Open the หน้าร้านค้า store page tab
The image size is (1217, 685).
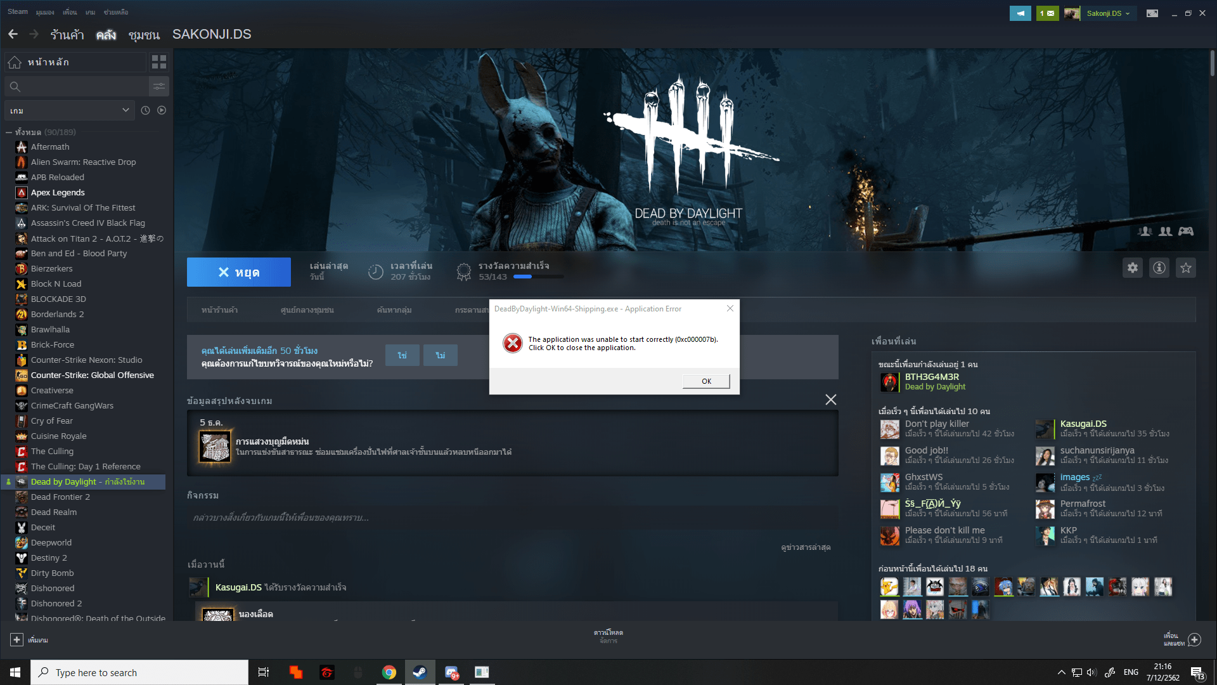[219, 310]
